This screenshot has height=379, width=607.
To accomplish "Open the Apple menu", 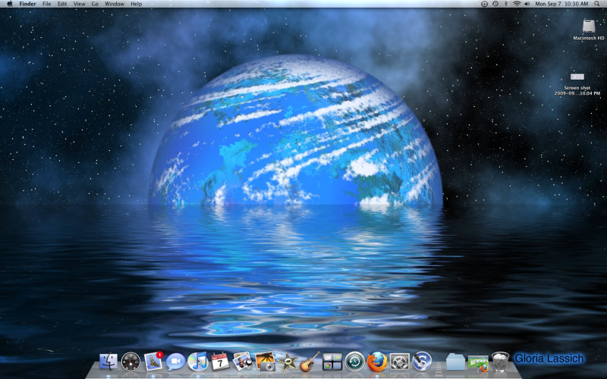I will pyautogui.click(x=10, y=4).
